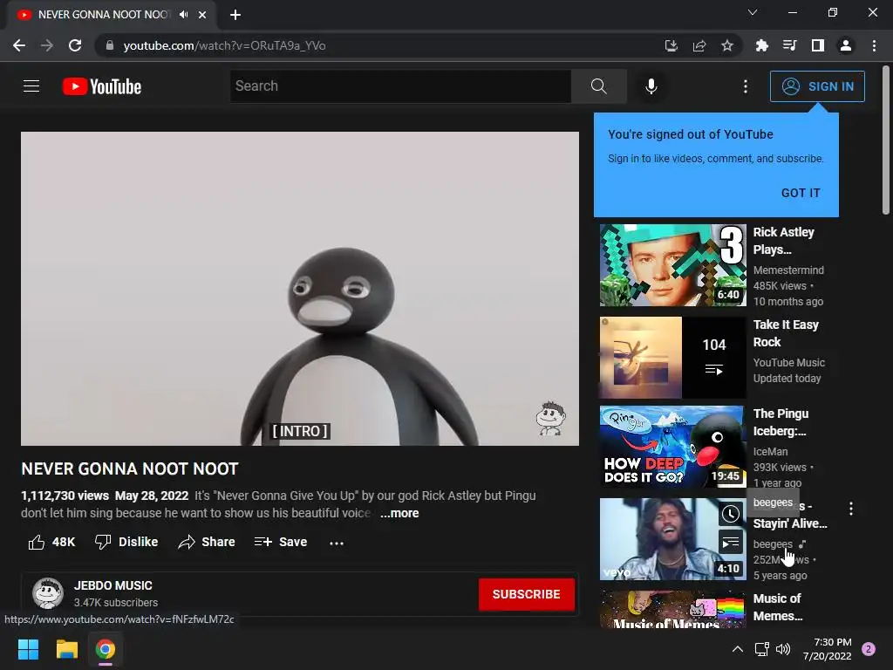Open Chrome extensions puzzle icon
Image resolution: width=893 pixels, height=670 pixels.
click(761, 45)
